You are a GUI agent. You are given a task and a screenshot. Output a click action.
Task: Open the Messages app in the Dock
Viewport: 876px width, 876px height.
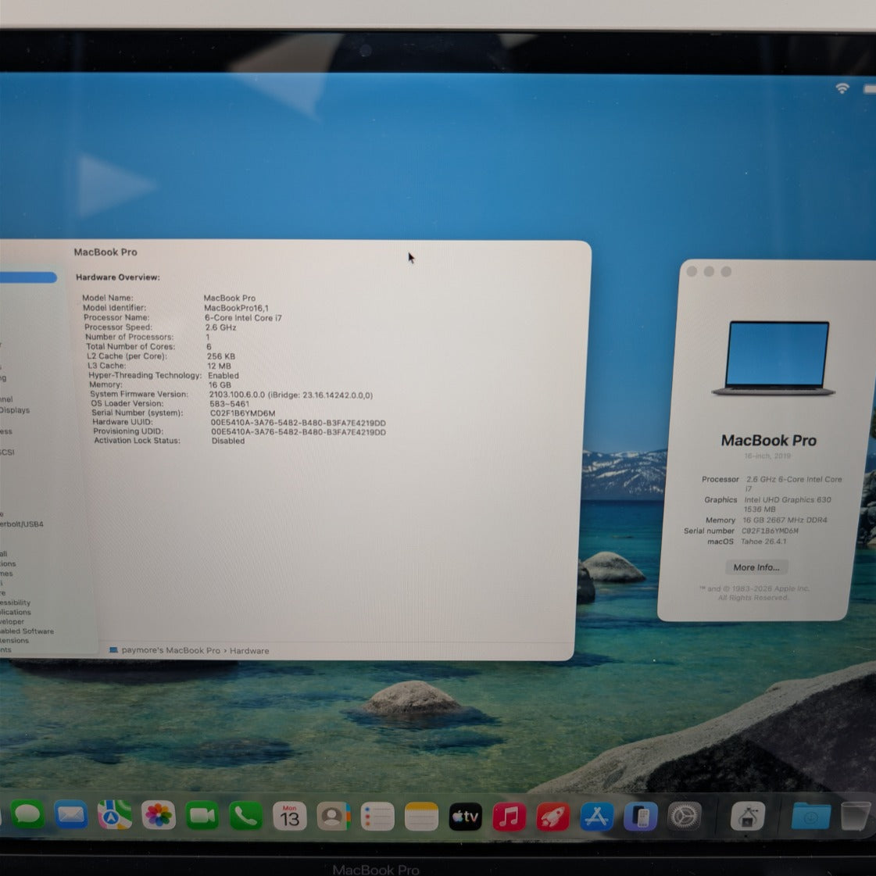[27, 815]
